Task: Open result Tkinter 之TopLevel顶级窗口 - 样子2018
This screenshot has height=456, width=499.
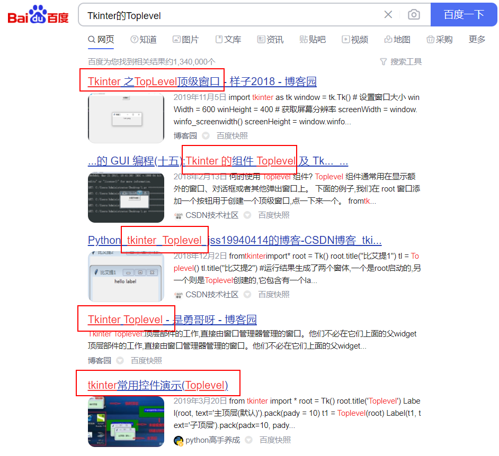Action: [202, 81]
